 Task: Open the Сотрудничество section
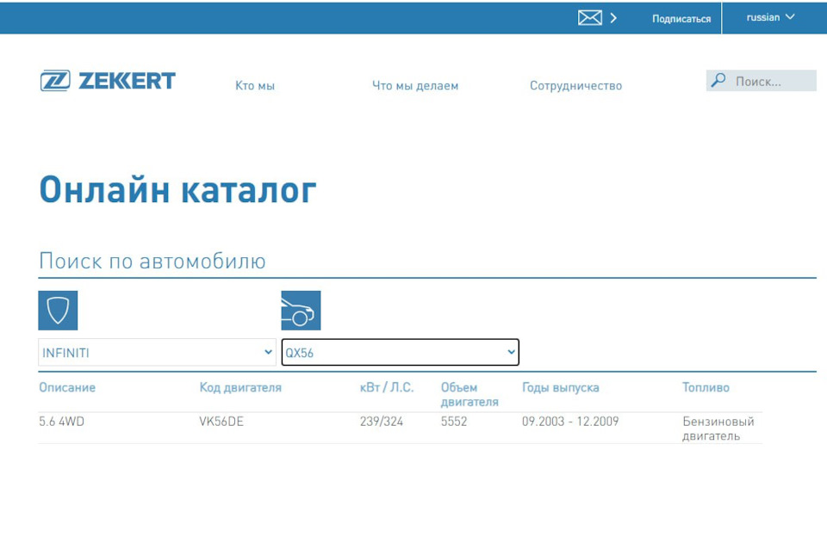tap(576, 85)
